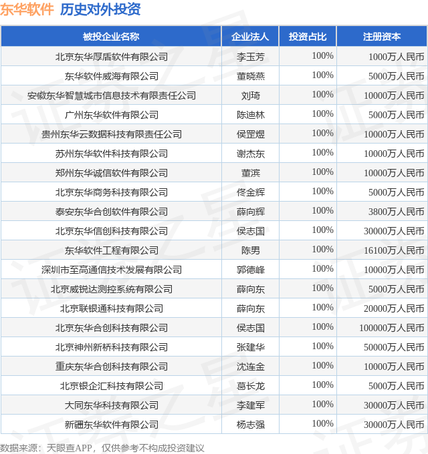
Task: Select legal person 李建军
Action: pos(251,405)
